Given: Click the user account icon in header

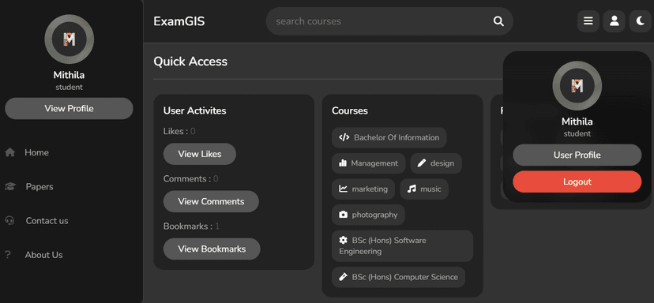Looking at the screenshot, I should pos(614,21).
